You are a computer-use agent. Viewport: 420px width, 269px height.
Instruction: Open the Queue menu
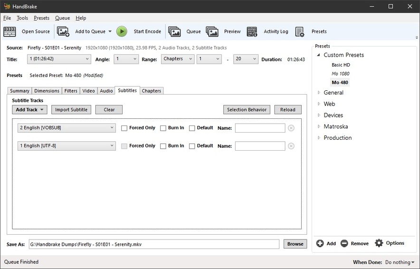[62, 18]
